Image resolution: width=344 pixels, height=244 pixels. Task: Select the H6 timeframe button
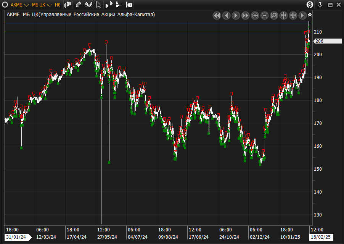coord(58,5)
